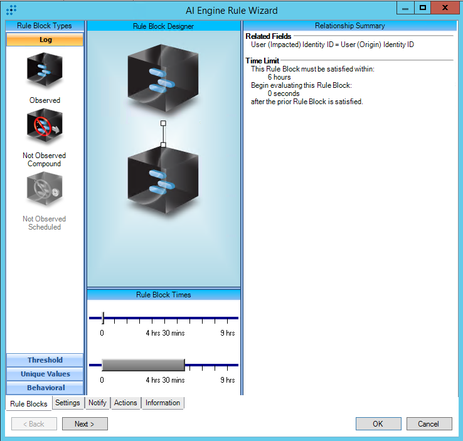
Task: Click the gray range bar on lower timeline
Action: pyautogui.click(x=142, y=365)
